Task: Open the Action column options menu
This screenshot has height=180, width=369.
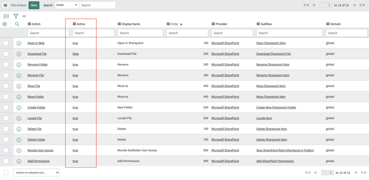Action: tap(30, 24)
